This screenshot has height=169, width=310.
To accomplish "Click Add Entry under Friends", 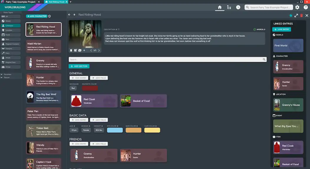I will [79, 144].
